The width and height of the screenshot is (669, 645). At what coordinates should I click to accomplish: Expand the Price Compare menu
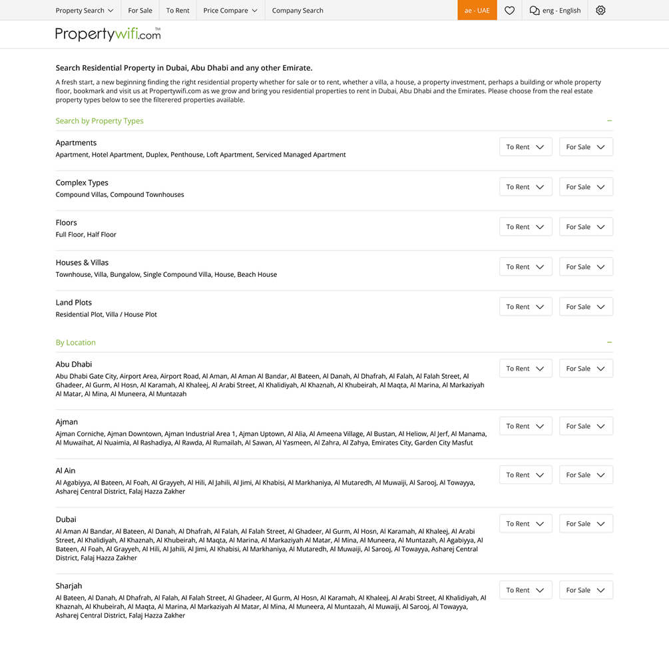pos(230,11)
